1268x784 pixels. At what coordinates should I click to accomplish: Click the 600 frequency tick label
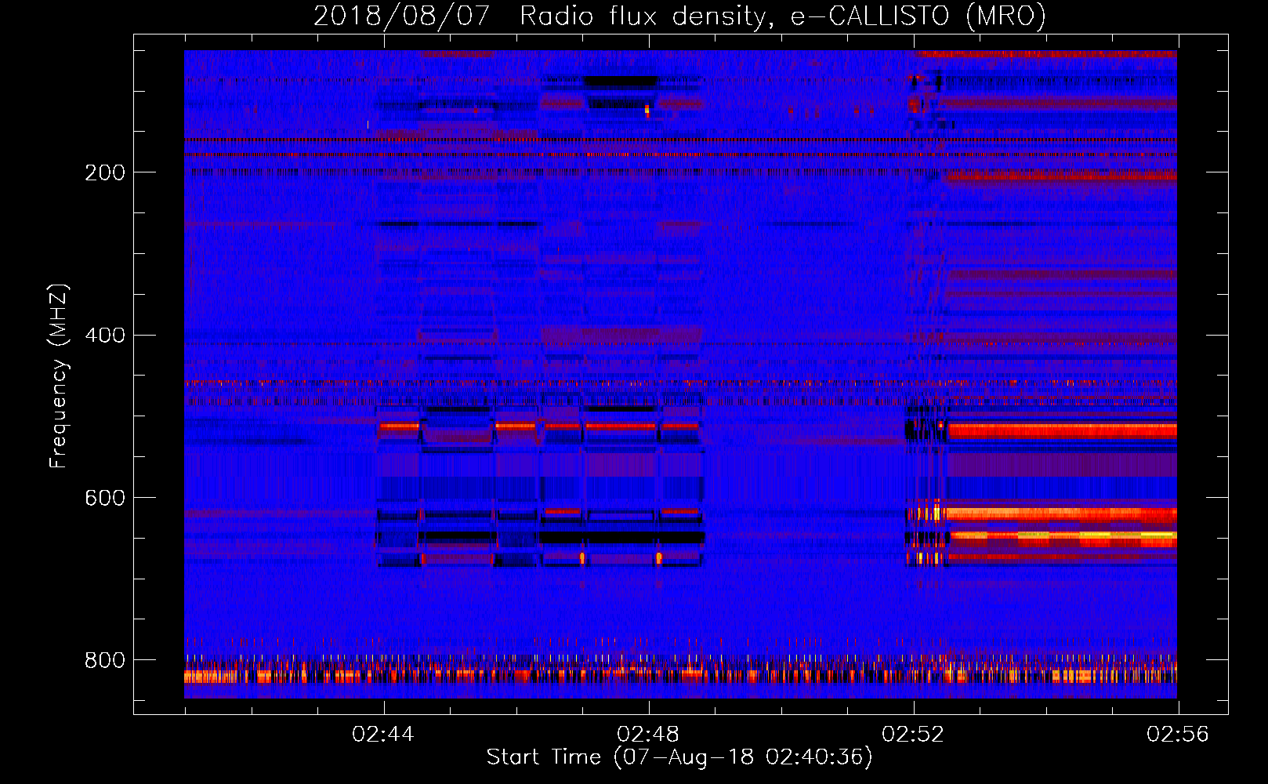[105, 498]
